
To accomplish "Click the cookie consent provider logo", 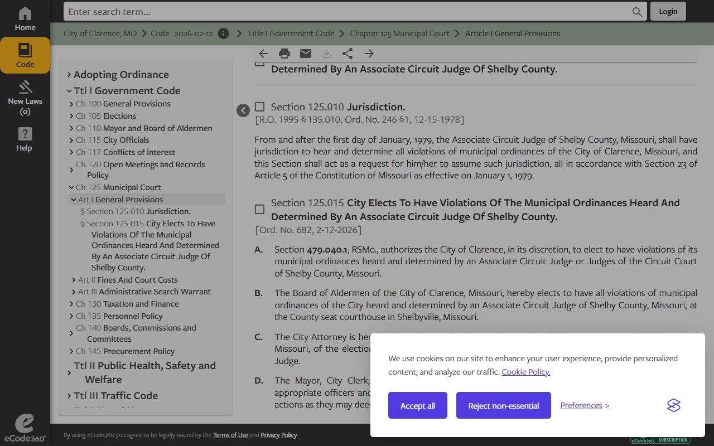I will click(x=674, y=405).
